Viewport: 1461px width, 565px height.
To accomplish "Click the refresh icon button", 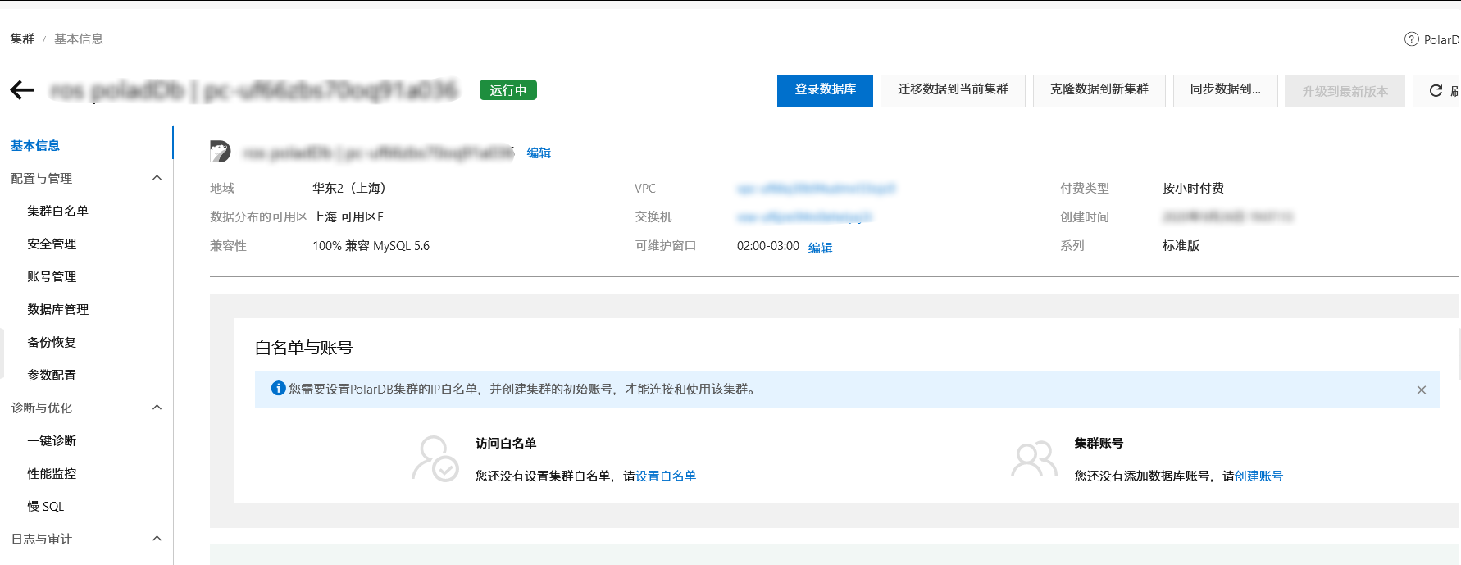I will coord(1436,91).
